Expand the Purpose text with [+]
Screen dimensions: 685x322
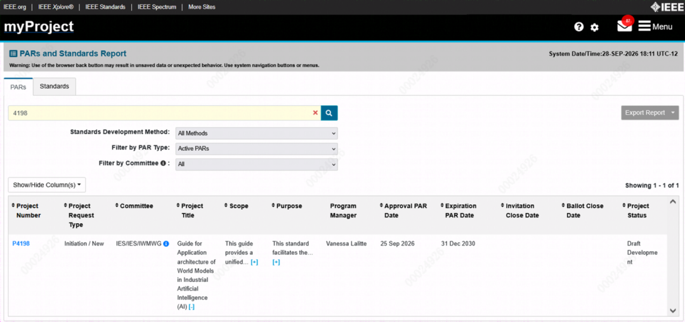coord(276,262)
